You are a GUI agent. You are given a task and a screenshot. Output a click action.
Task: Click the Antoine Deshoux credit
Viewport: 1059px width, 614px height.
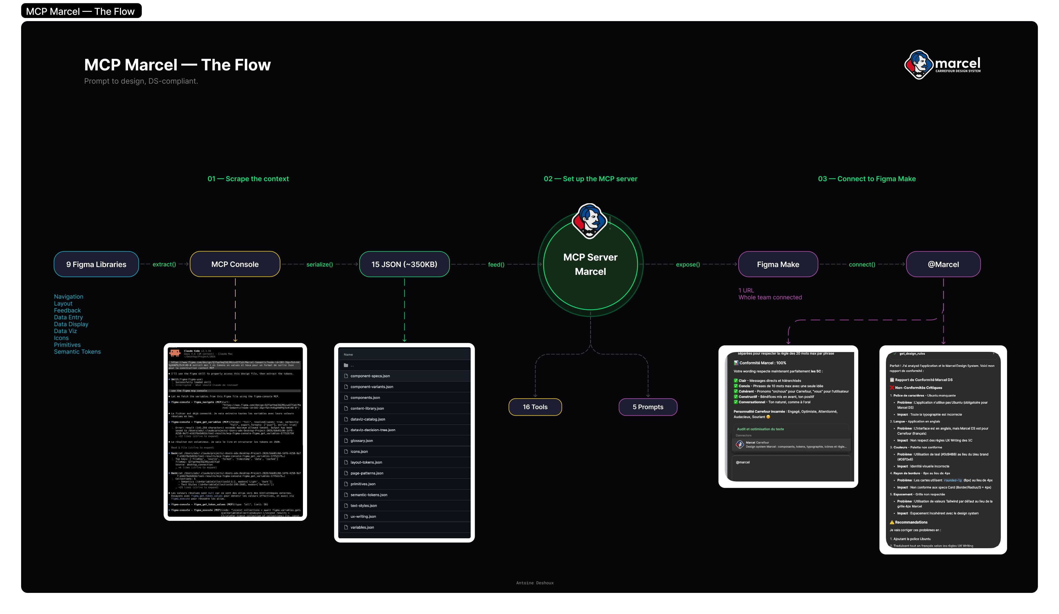pos(534,583)
